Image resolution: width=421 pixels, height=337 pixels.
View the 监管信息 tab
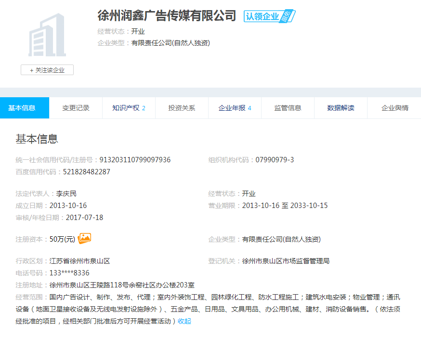288,108
